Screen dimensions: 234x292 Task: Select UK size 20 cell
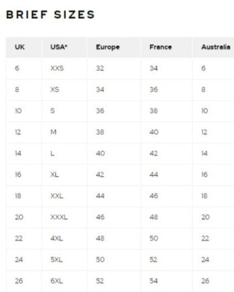tap(19, 217)
